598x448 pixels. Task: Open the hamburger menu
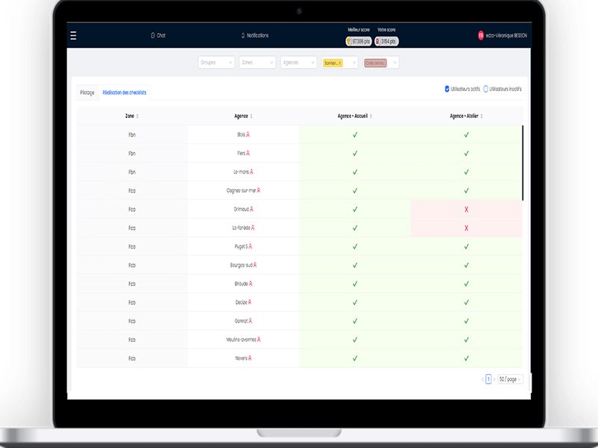tap(73, 35)
